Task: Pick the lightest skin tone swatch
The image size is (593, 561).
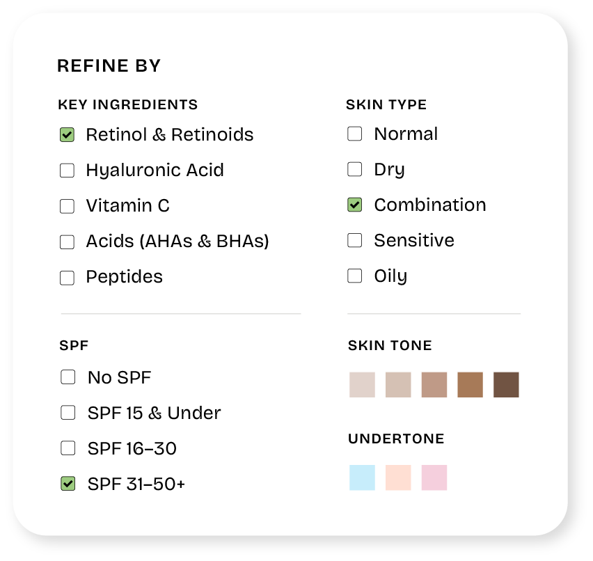Action: pos(362,385)
